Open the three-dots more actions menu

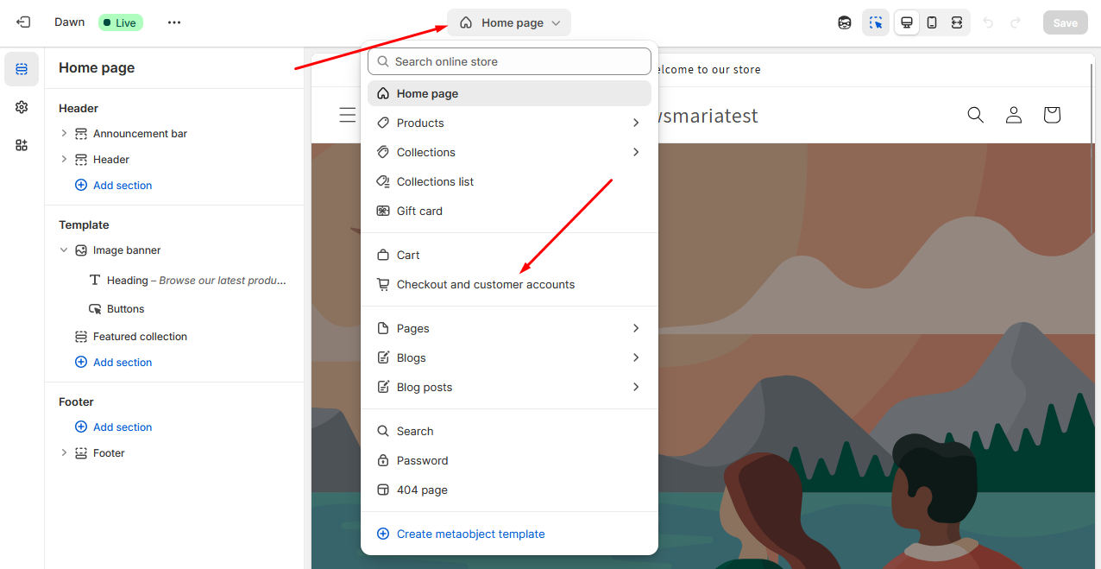tap(174, 22)
